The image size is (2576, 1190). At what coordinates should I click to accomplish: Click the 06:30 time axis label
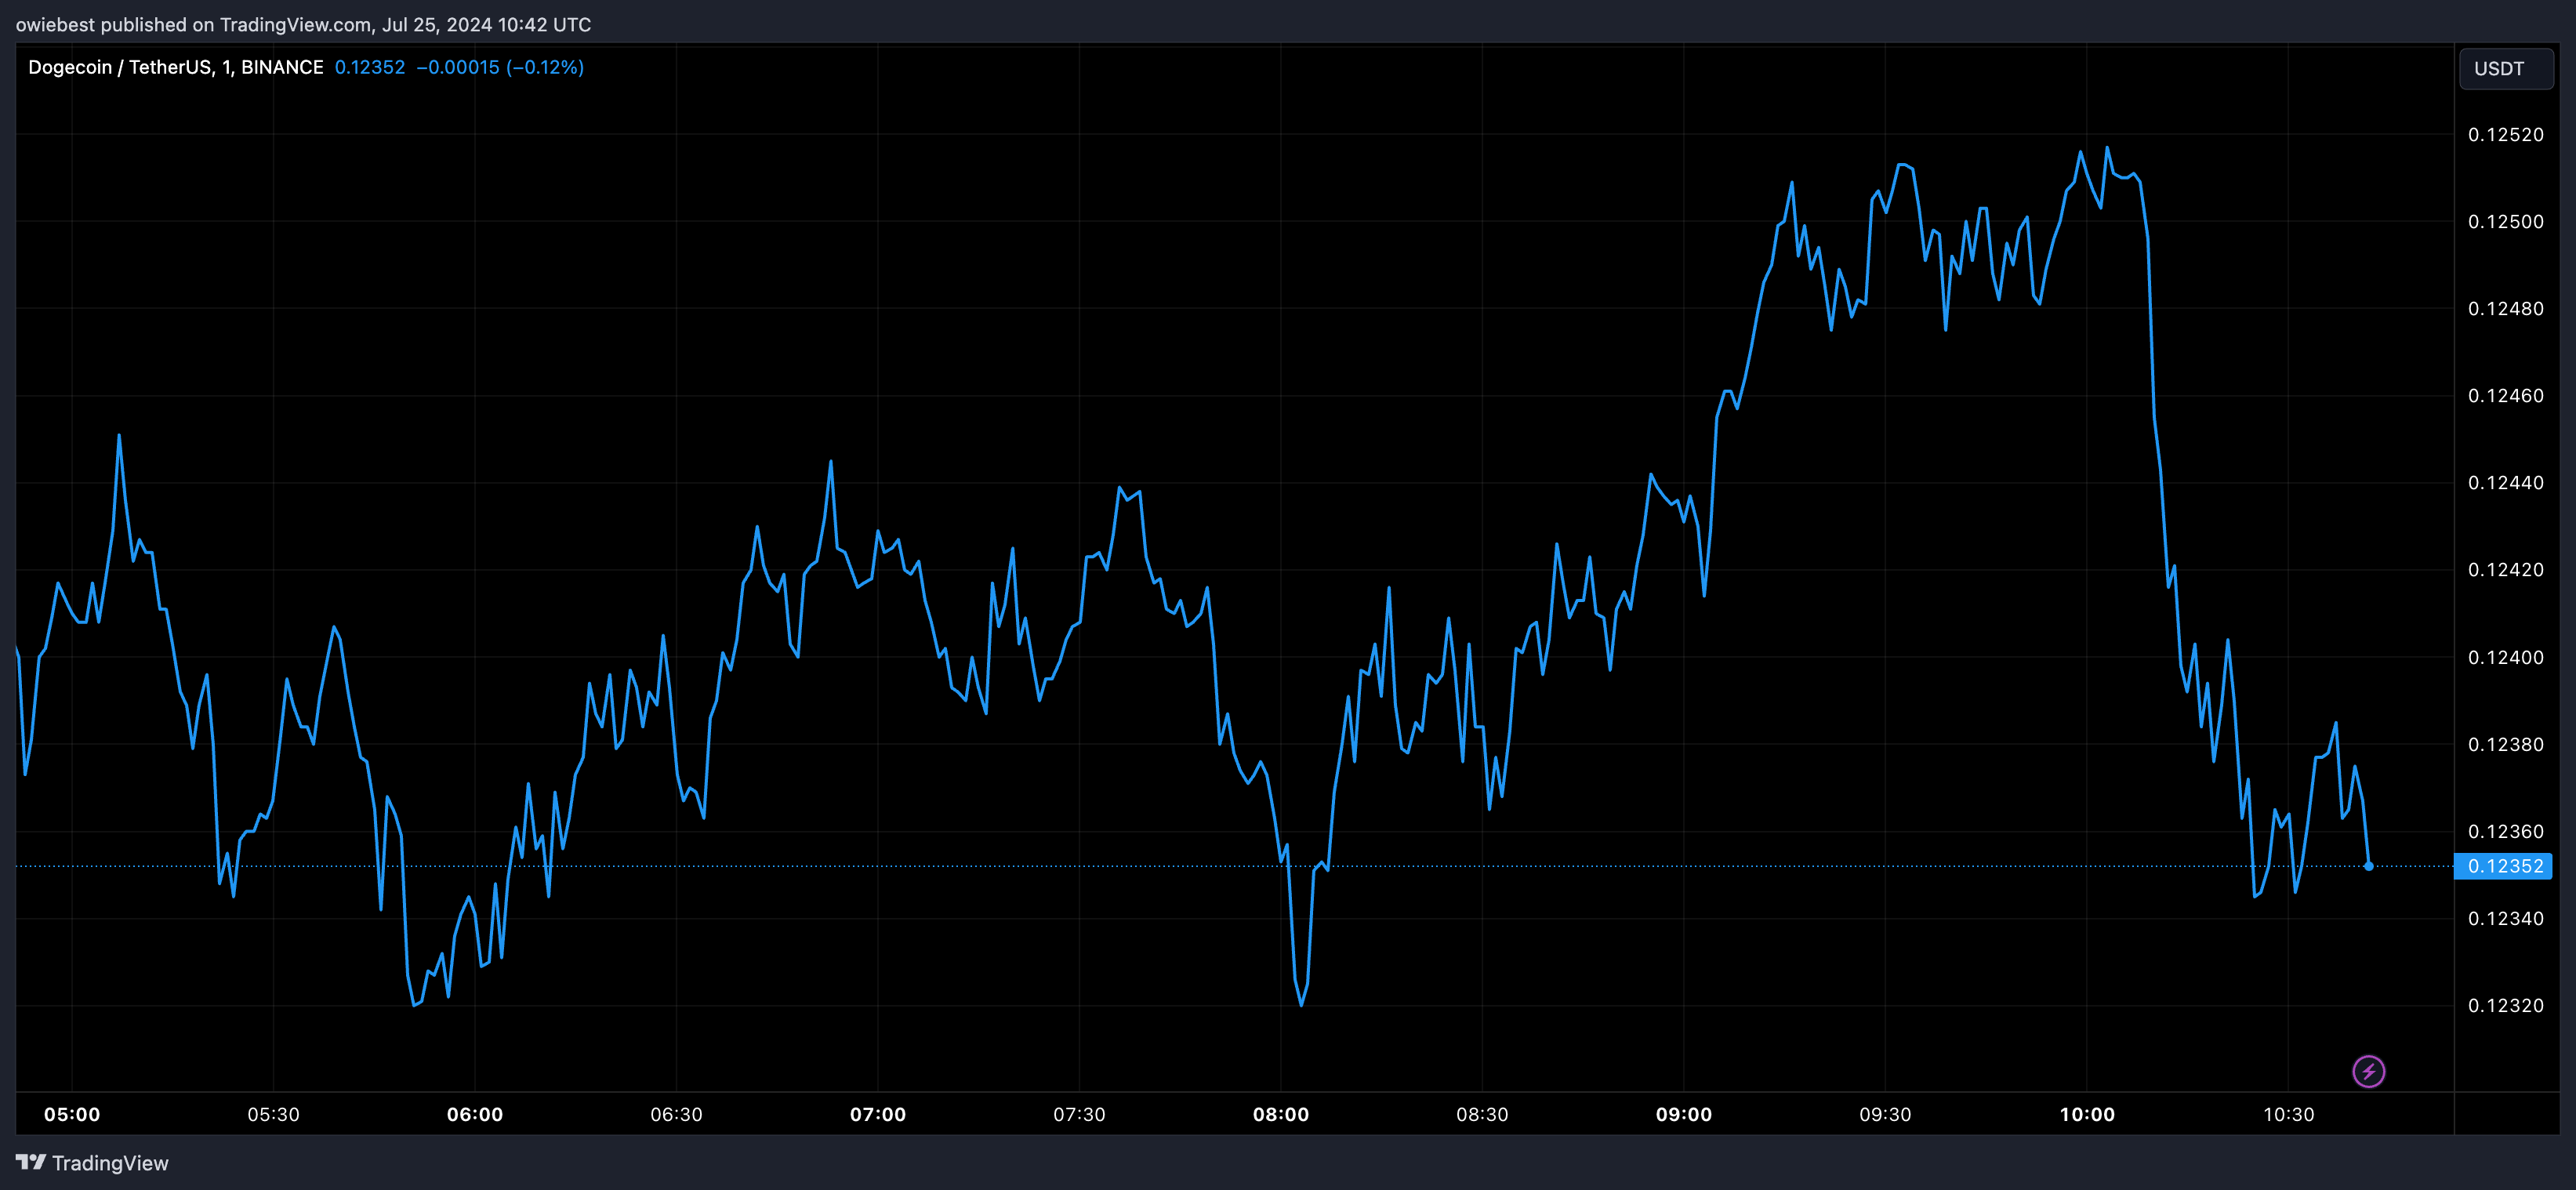[676, 1114]
